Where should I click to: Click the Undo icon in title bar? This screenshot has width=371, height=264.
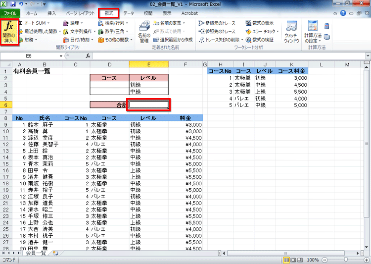21,4
